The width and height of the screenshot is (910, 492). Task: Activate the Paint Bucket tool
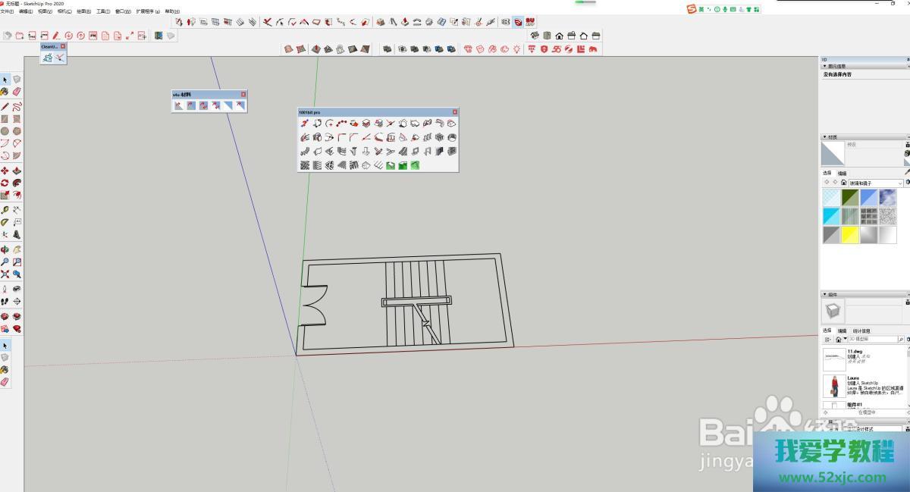pos(5,92)
